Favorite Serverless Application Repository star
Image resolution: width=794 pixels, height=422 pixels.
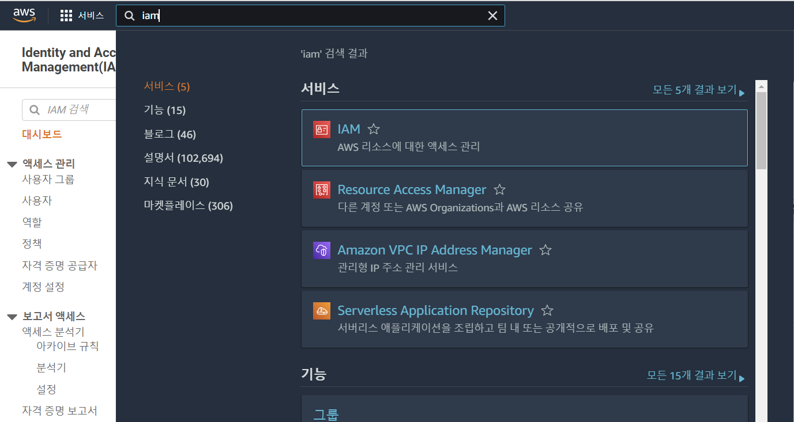[x=547, y=310]
